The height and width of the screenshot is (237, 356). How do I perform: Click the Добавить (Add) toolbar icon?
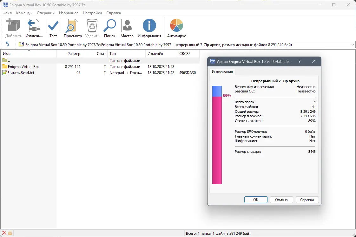13,25
